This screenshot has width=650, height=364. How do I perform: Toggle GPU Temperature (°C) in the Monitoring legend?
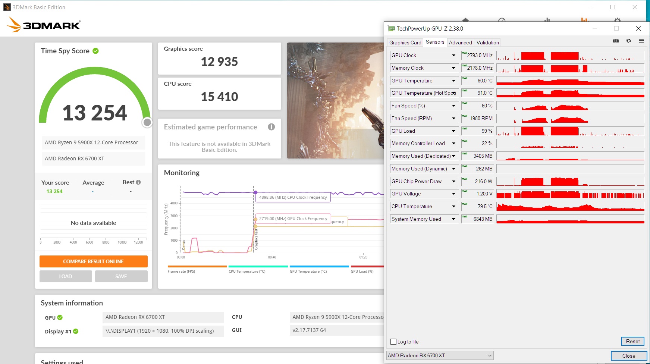pos(319,269)
